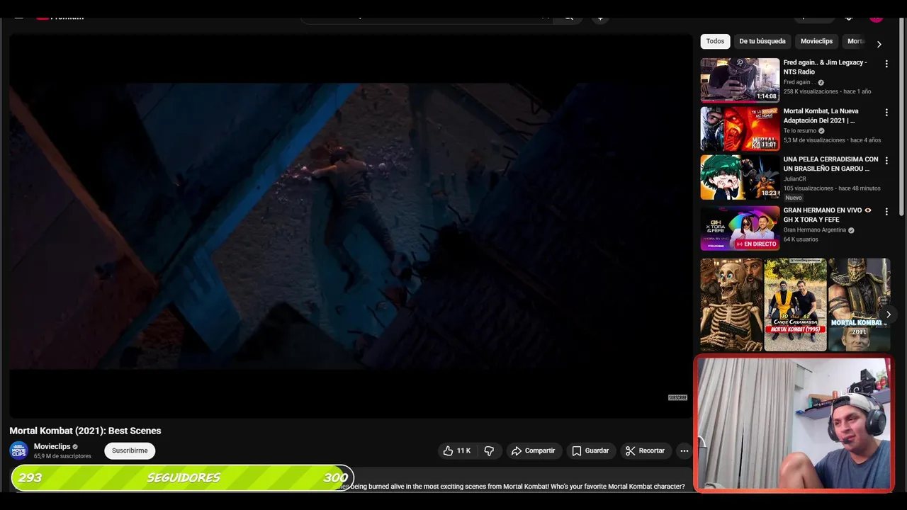
Task: Click title Mortal Kombat, La Nueva Adaptación Del 2021
Action: [821, 116]
